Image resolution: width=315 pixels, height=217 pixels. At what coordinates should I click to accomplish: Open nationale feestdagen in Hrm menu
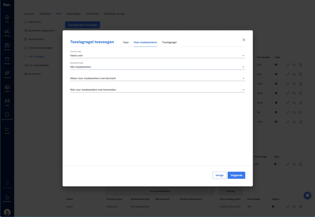(x=38, y=48)
